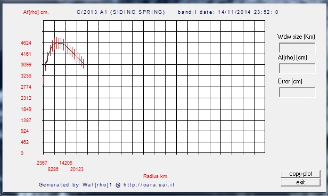The image size is (328, 196).
Task: Click the 2312 y-axis value label
Action: click(x=26, y=98)
